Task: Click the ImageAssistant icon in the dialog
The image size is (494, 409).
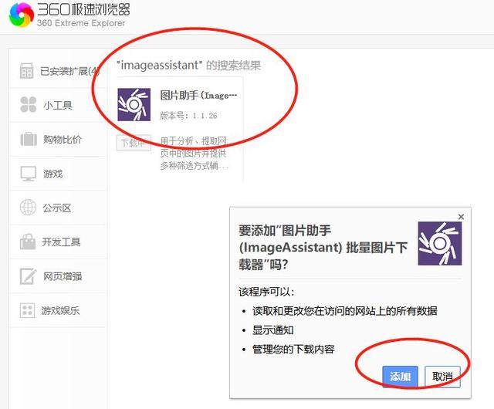Action: (440, 244)
